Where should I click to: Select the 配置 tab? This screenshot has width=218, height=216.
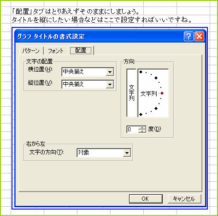81,50
